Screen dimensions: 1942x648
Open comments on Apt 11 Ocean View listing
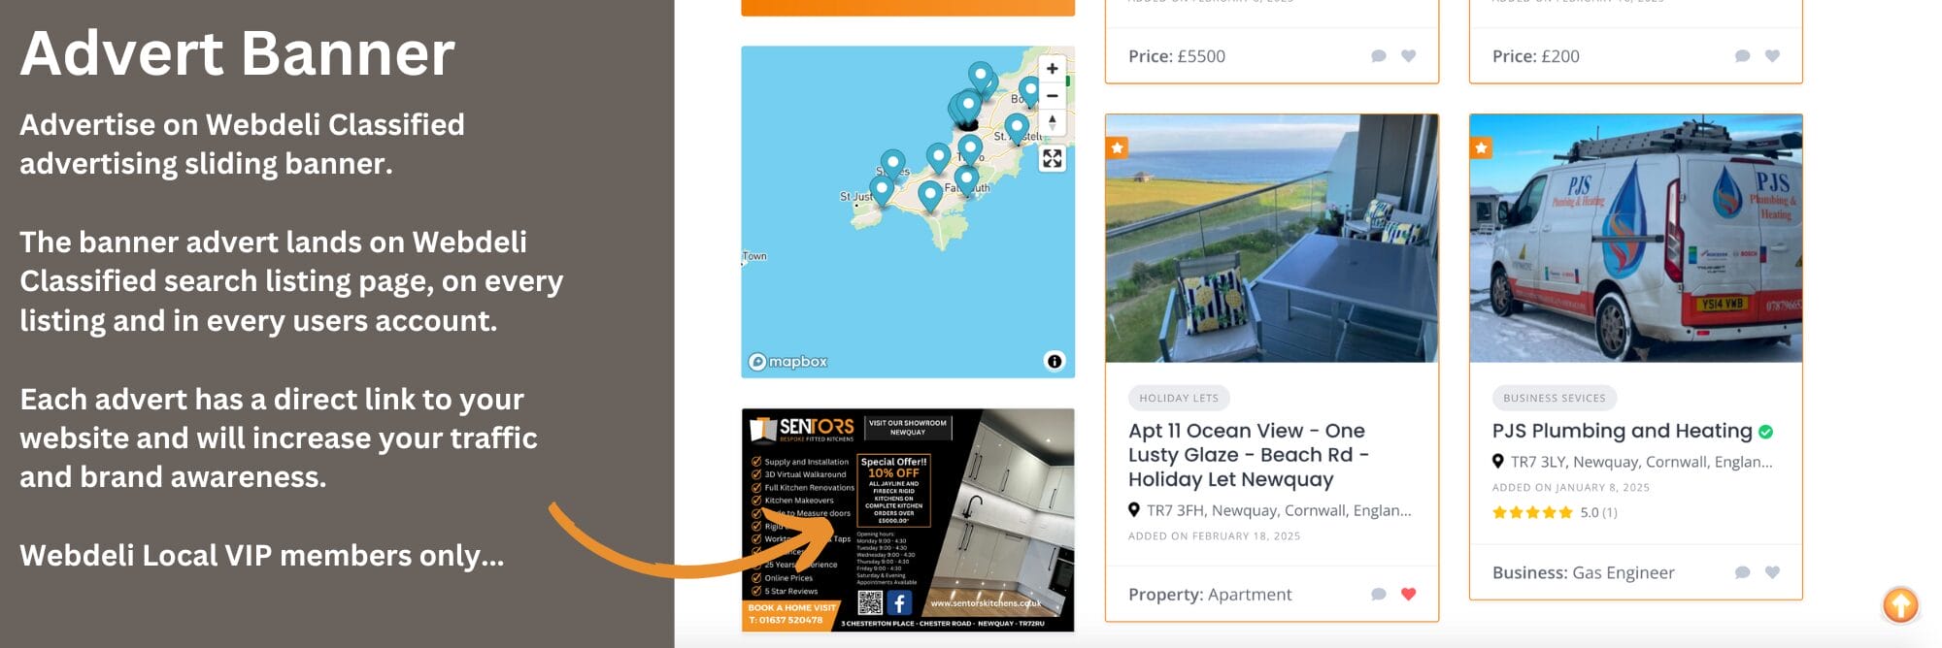(1378, 594)
